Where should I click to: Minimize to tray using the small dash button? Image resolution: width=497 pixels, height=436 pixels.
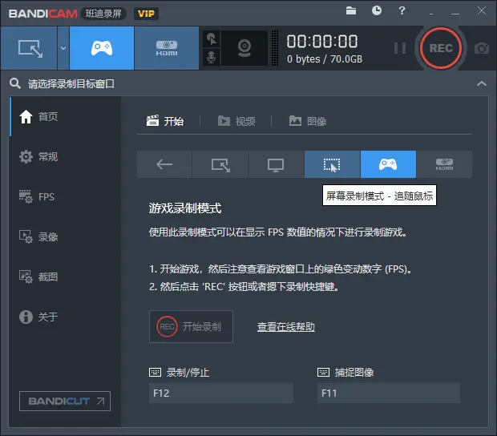[x=431, y=14]
